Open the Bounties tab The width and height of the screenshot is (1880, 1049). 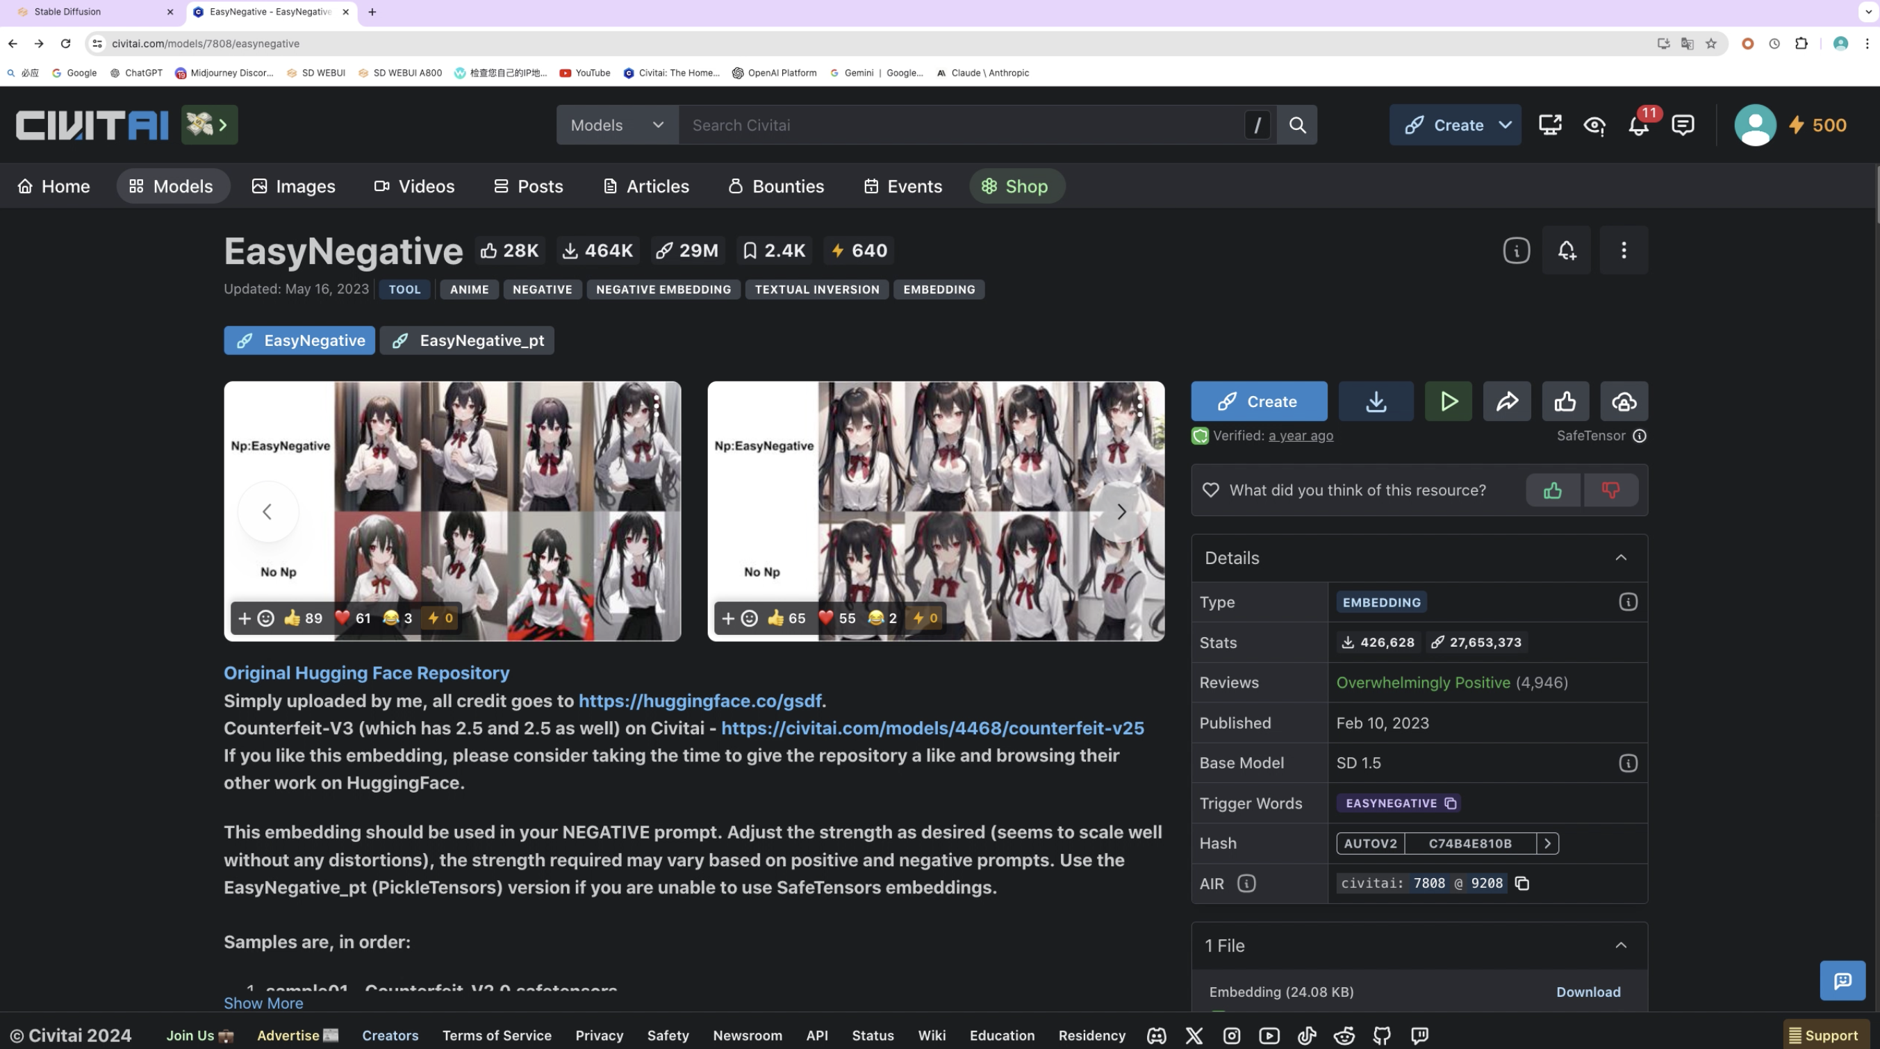pos(776,186)
